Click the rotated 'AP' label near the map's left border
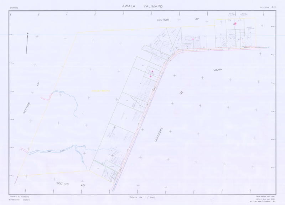Screen dimensions: 285x205 point(38,84)
